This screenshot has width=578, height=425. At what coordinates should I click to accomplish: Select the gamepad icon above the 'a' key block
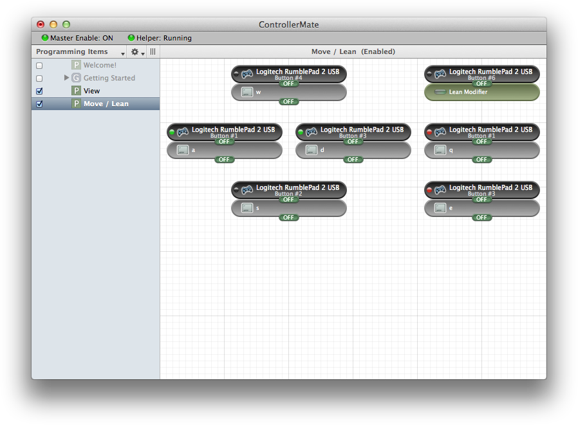coord(182,132)
